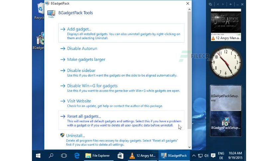This screenshot has height=161, width=278.
Task: Click the scrollbar down arrow
Action: [x=189, y=147]
